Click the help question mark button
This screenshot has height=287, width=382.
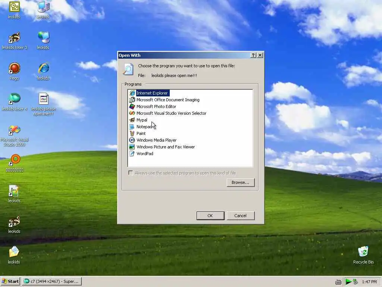click(x=253, y=55)
